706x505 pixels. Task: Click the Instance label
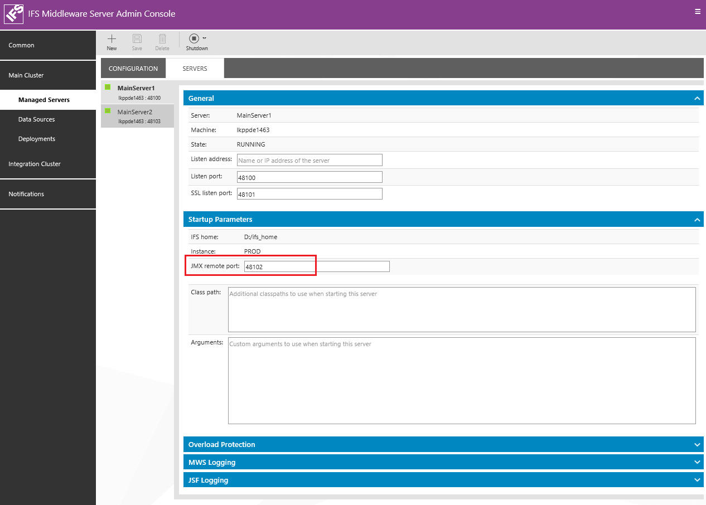203,251
